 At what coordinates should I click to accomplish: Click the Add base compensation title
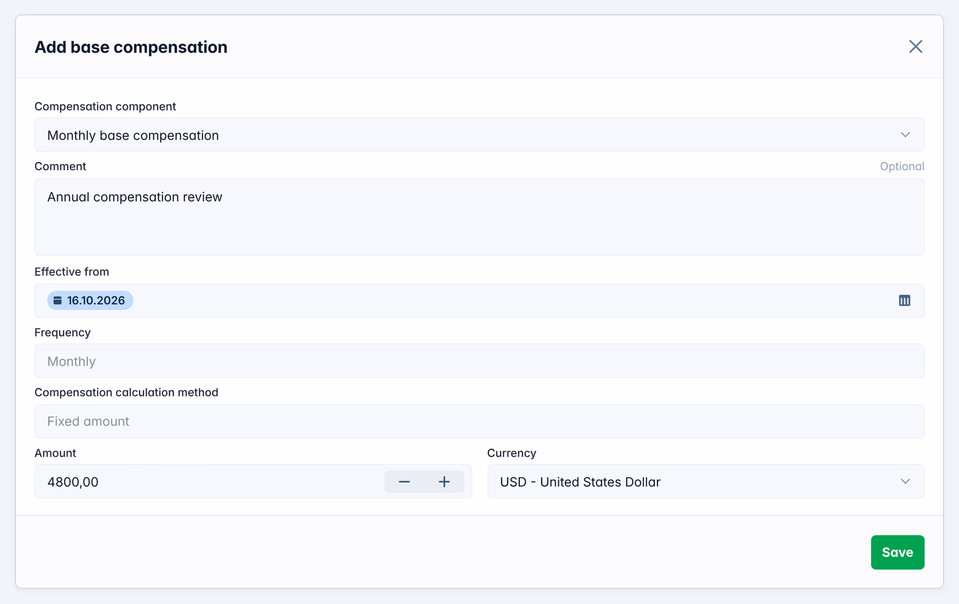[131, 47]
